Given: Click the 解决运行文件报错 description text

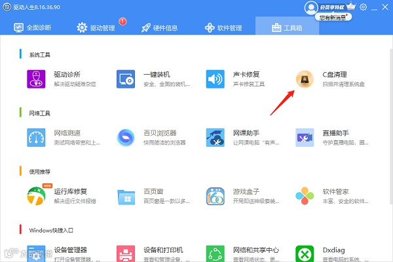Looking at the screenshot, I should pyautogui.click(x=75, y=201).
